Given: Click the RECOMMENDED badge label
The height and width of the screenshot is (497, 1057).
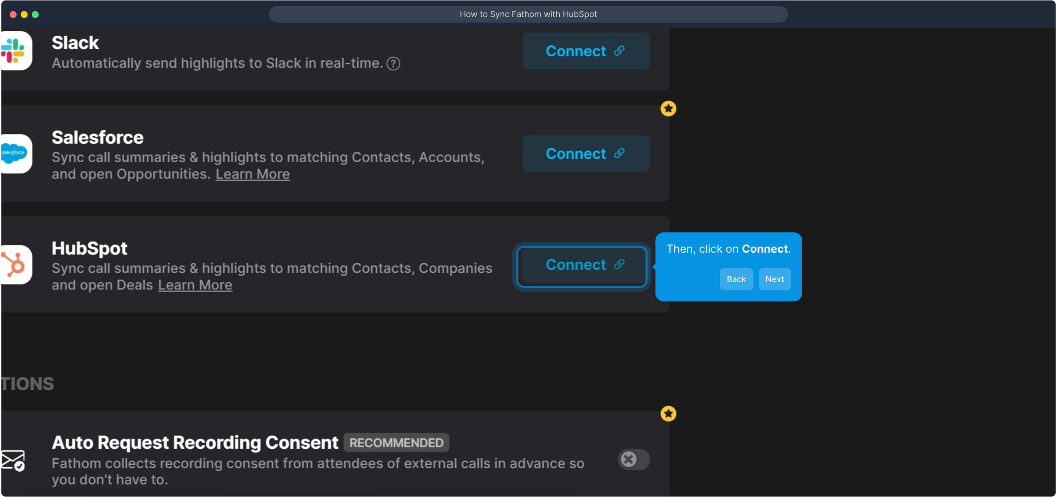Looking at the screenshot, I should click(x=396, y=443).
